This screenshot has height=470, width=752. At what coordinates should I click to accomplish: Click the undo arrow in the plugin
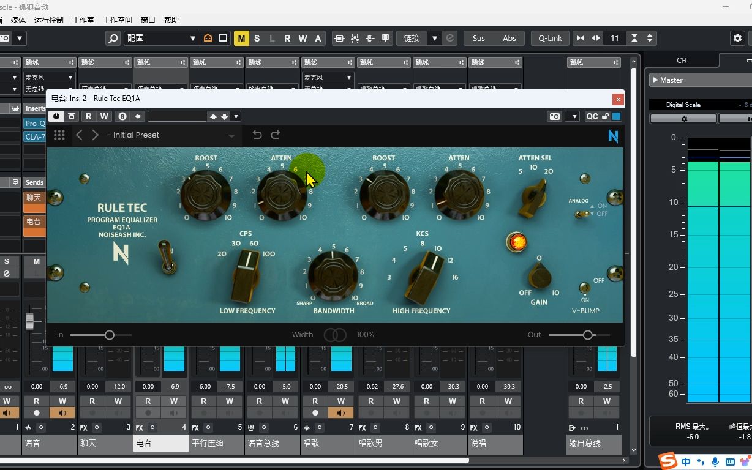[257, 135]
